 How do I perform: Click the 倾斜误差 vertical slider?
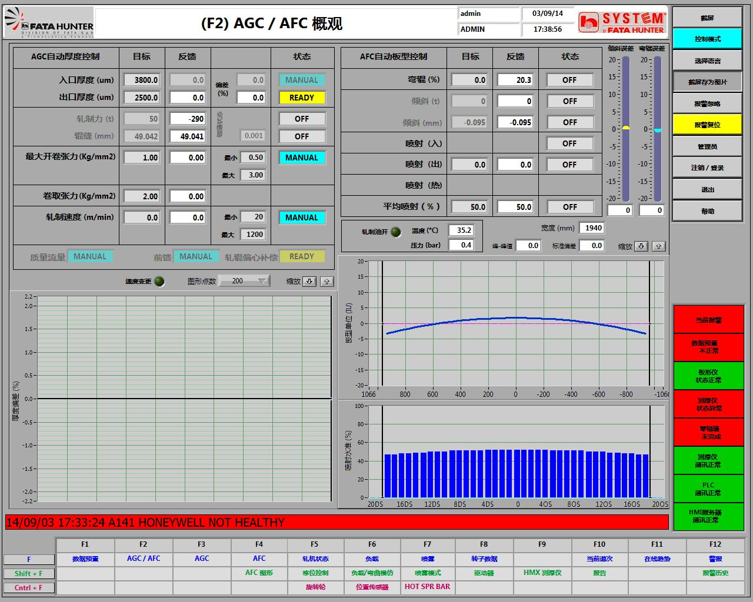(x=626, y=128)
